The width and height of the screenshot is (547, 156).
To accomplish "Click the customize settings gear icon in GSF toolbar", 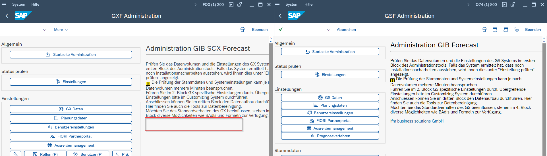I will 516,29.
